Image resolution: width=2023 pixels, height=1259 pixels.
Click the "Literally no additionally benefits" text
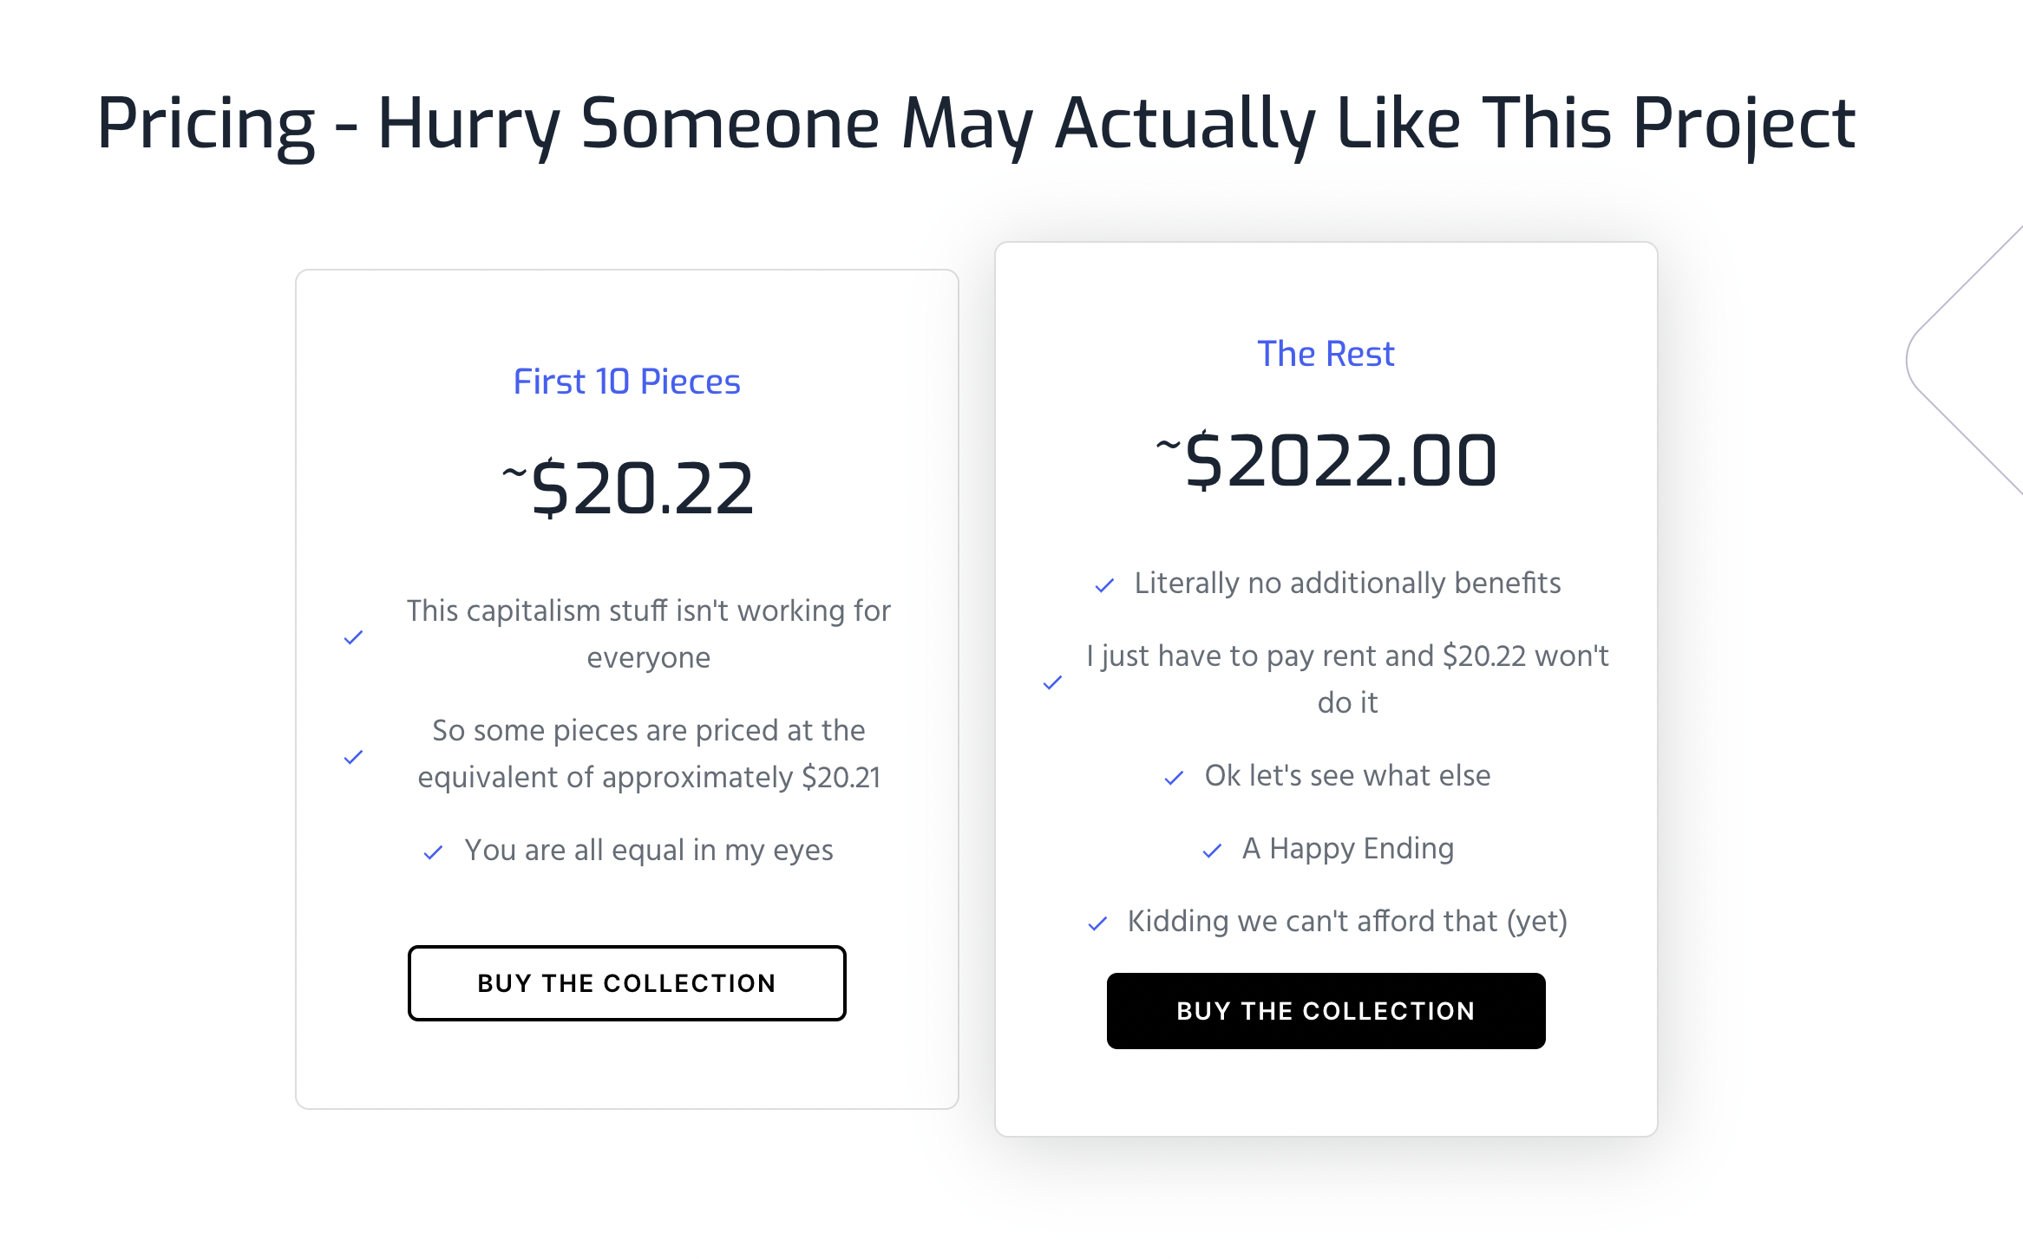(1347, 584)
